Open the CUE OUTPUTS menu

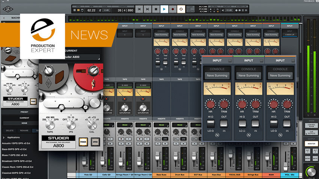[x=311, y=133]
